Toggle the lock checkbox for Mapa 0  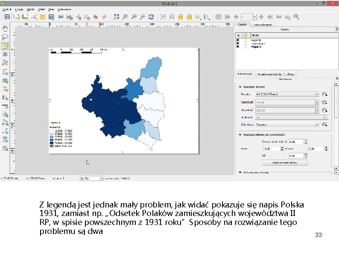[245, 46]
